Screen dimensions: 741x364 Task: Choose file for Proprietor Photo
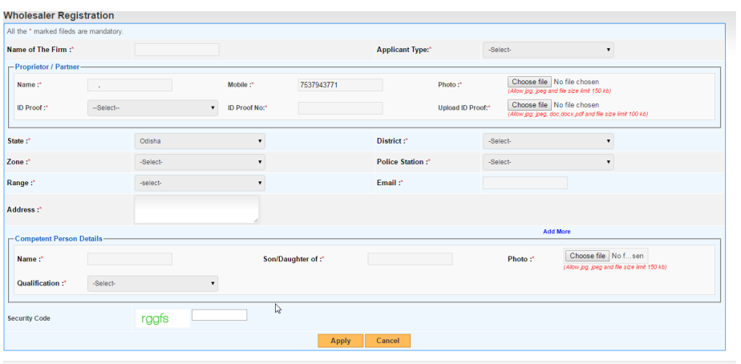pos(529,82)
